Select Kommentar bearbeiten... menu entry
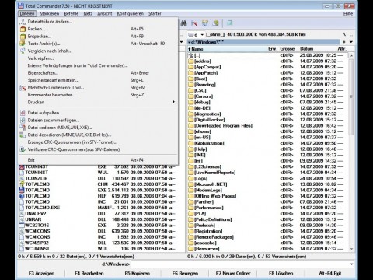 [99, 95]
